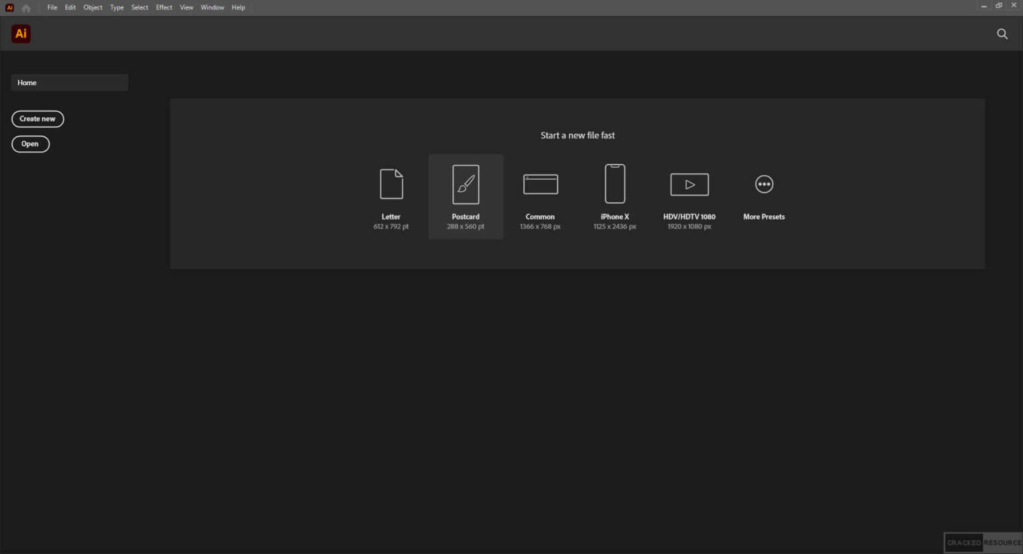Click the '288 x 560 pt' size text
Image resolution: width=1023 pixels, height=554 pixels.
click(x=466, y=226)
